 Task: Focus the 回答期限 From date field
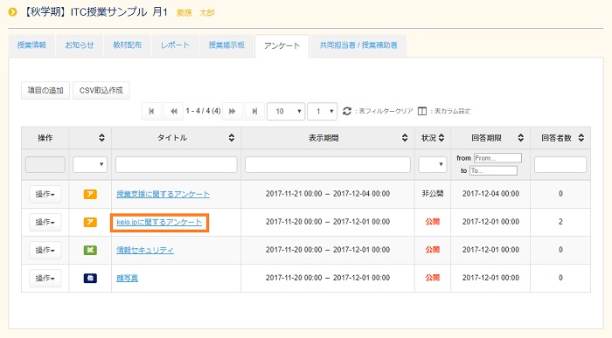497,158
